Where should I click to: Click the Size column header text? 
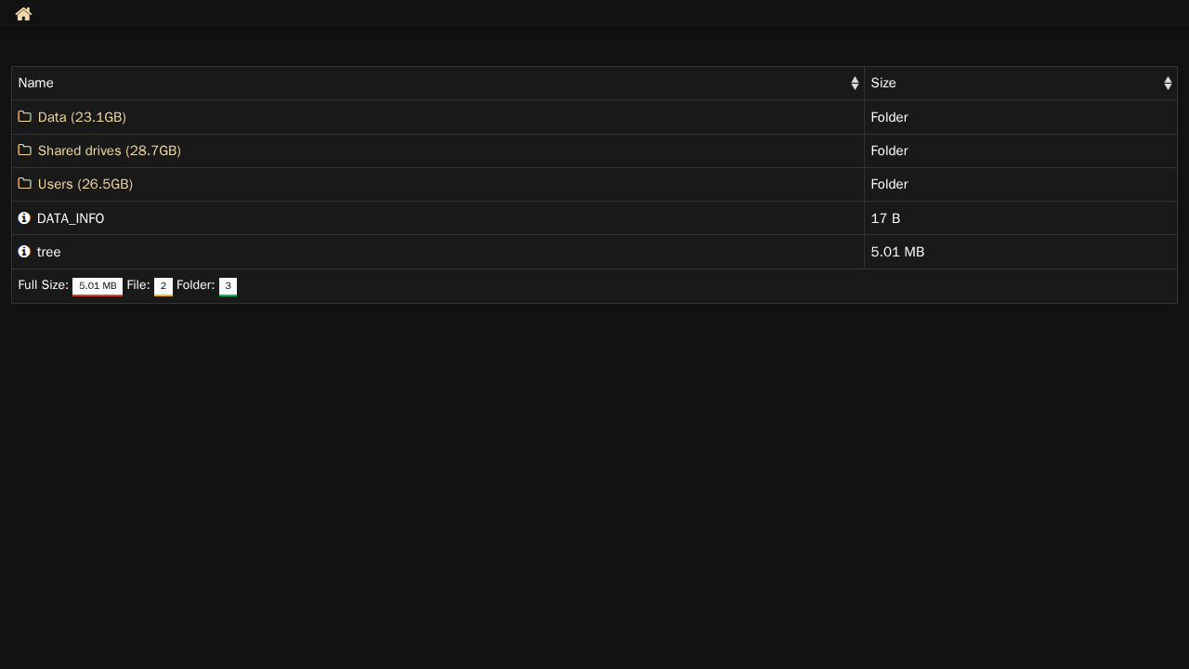click(x=883, y=84)
